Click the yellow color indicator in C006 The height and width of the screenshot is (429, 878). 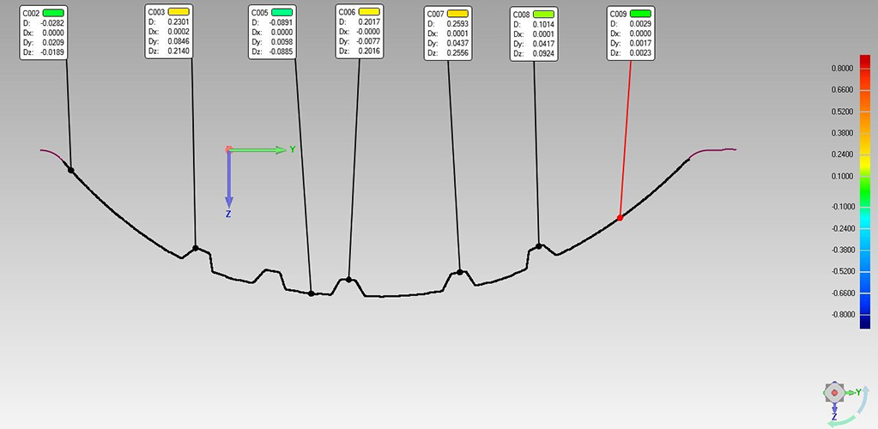click(371, 14)
